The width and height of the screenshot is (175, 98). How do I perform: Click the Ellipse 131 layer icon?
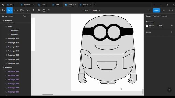pos(9,35)
